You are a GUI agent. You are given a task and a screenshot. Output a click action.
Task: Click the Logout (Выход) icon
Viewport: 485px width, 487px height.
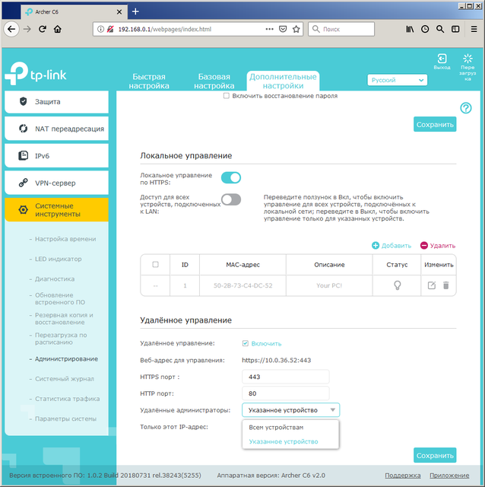(442, 59)
